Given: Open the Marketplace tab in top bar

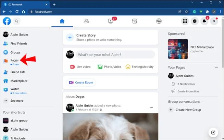Looking at the screenshot, I should (135, 21).
